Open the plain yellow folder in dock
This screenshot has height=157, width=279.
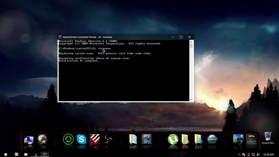[185, 140]
